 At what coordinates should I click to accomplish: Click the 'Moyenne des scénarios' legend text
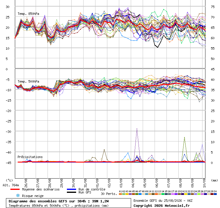click(x=41, y=189)
